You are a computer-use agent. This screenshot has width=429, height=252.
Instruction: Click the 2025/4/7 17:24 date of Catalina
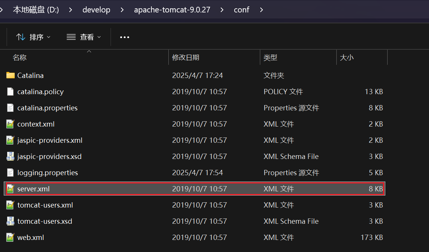(x=197, y=75)
